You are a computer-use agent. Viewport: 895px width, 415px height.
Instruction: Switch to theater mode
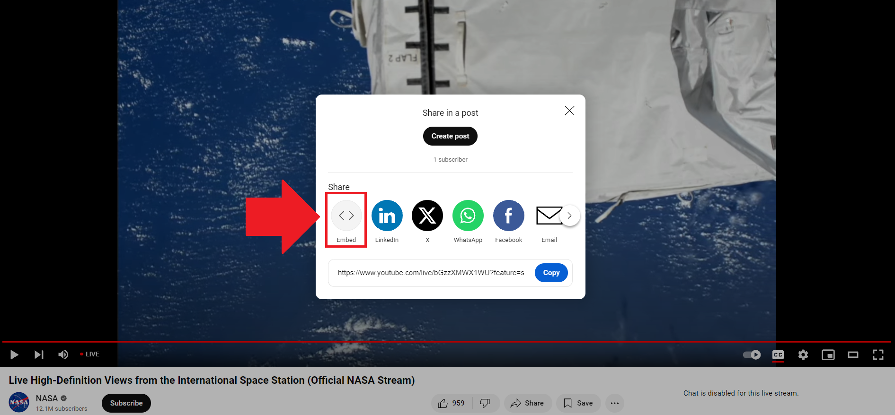click(x=853, y=354)
